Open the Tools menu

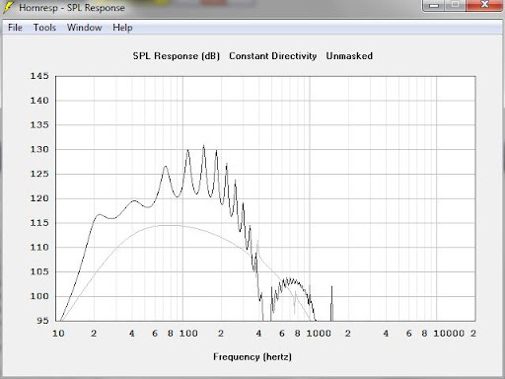tap(44, 28)
